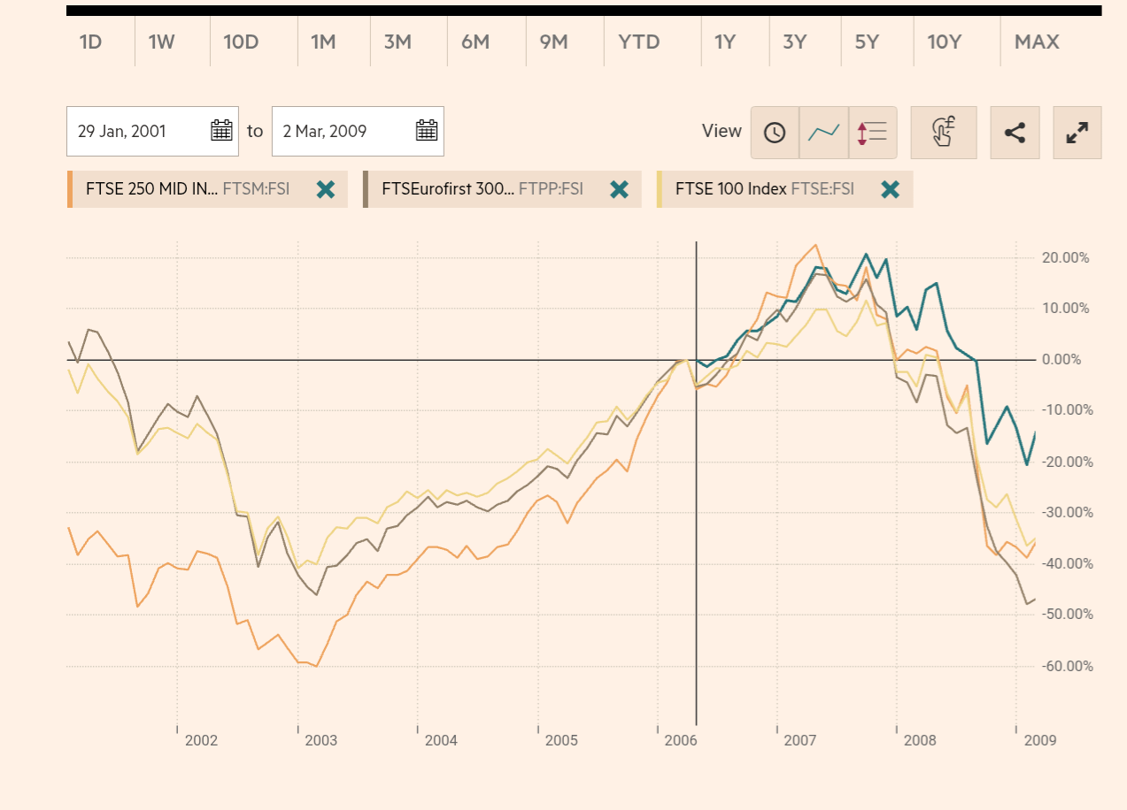Select the line chart style icon
Viewport: 1127px width, 810px height.
coord(824,133)
